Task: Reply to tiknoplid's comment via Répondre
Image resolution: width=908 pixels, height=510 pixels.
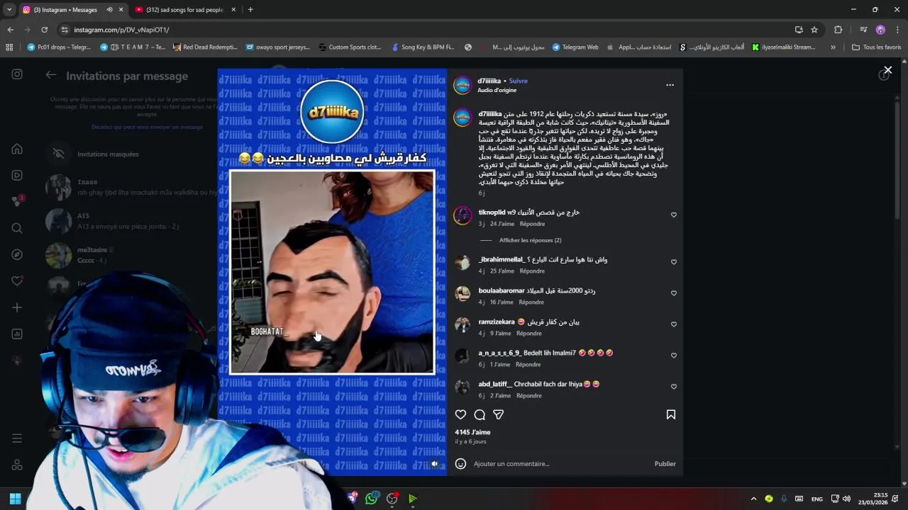Action: [532, 224]
